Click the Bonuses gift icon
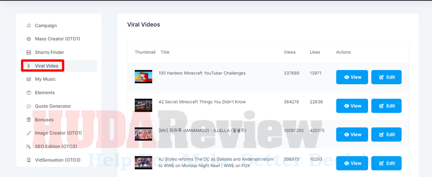This screenshot has height=177, width=432. click(x=29, y=120)
